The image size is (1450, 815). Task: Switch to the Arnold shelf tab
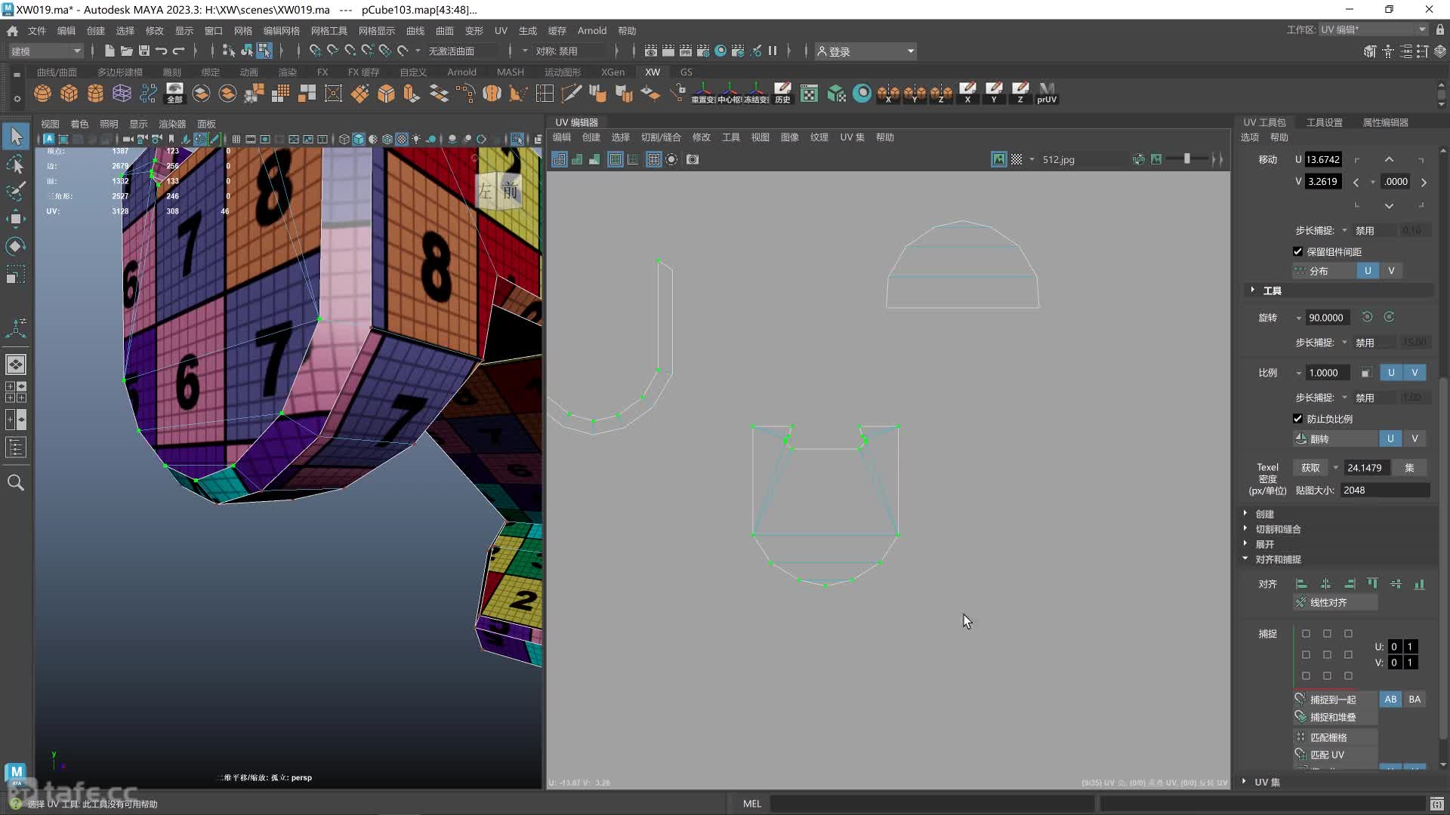pyautogui.click(x=461, y=72)
